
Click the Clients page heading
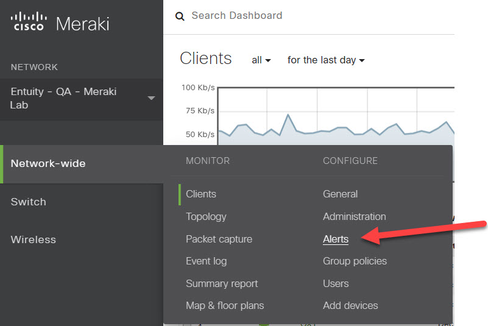click(206, 58)
